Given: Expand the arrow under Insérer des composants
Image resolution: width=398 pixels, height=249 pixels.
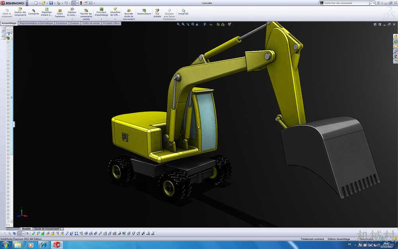Looking at the screenshot, I should [x=20, y=19].
